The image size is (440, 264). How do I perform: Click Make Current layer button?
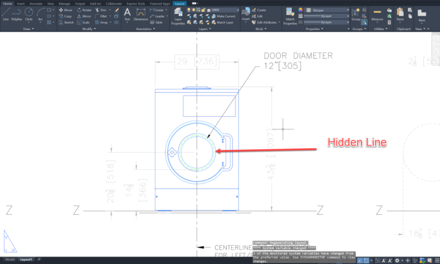[x=223, y=16]
